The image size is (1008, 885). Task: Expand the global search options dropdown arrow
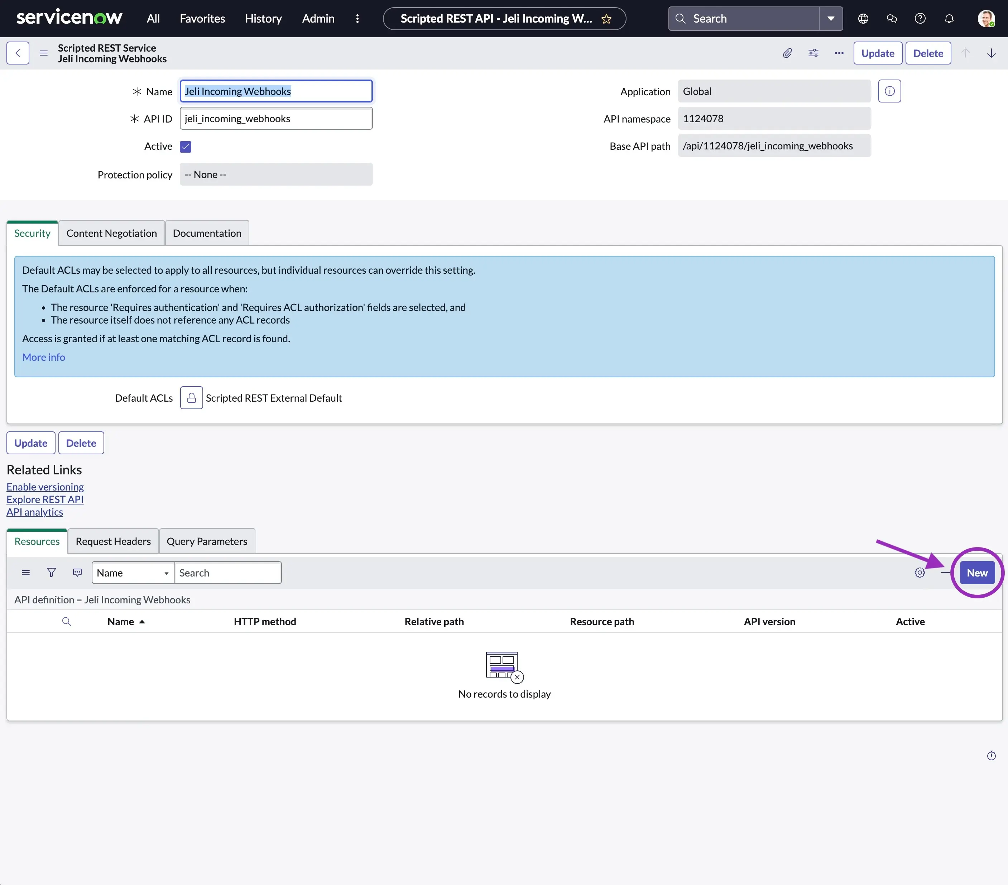pos(830,19)
